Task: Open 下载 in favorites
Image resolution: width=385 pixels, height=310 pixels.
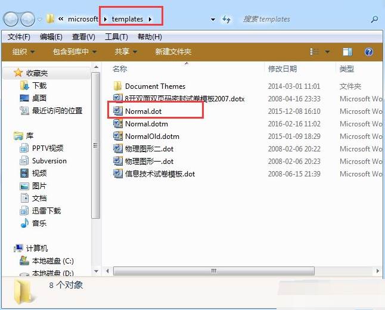Action: pos(39,85)
